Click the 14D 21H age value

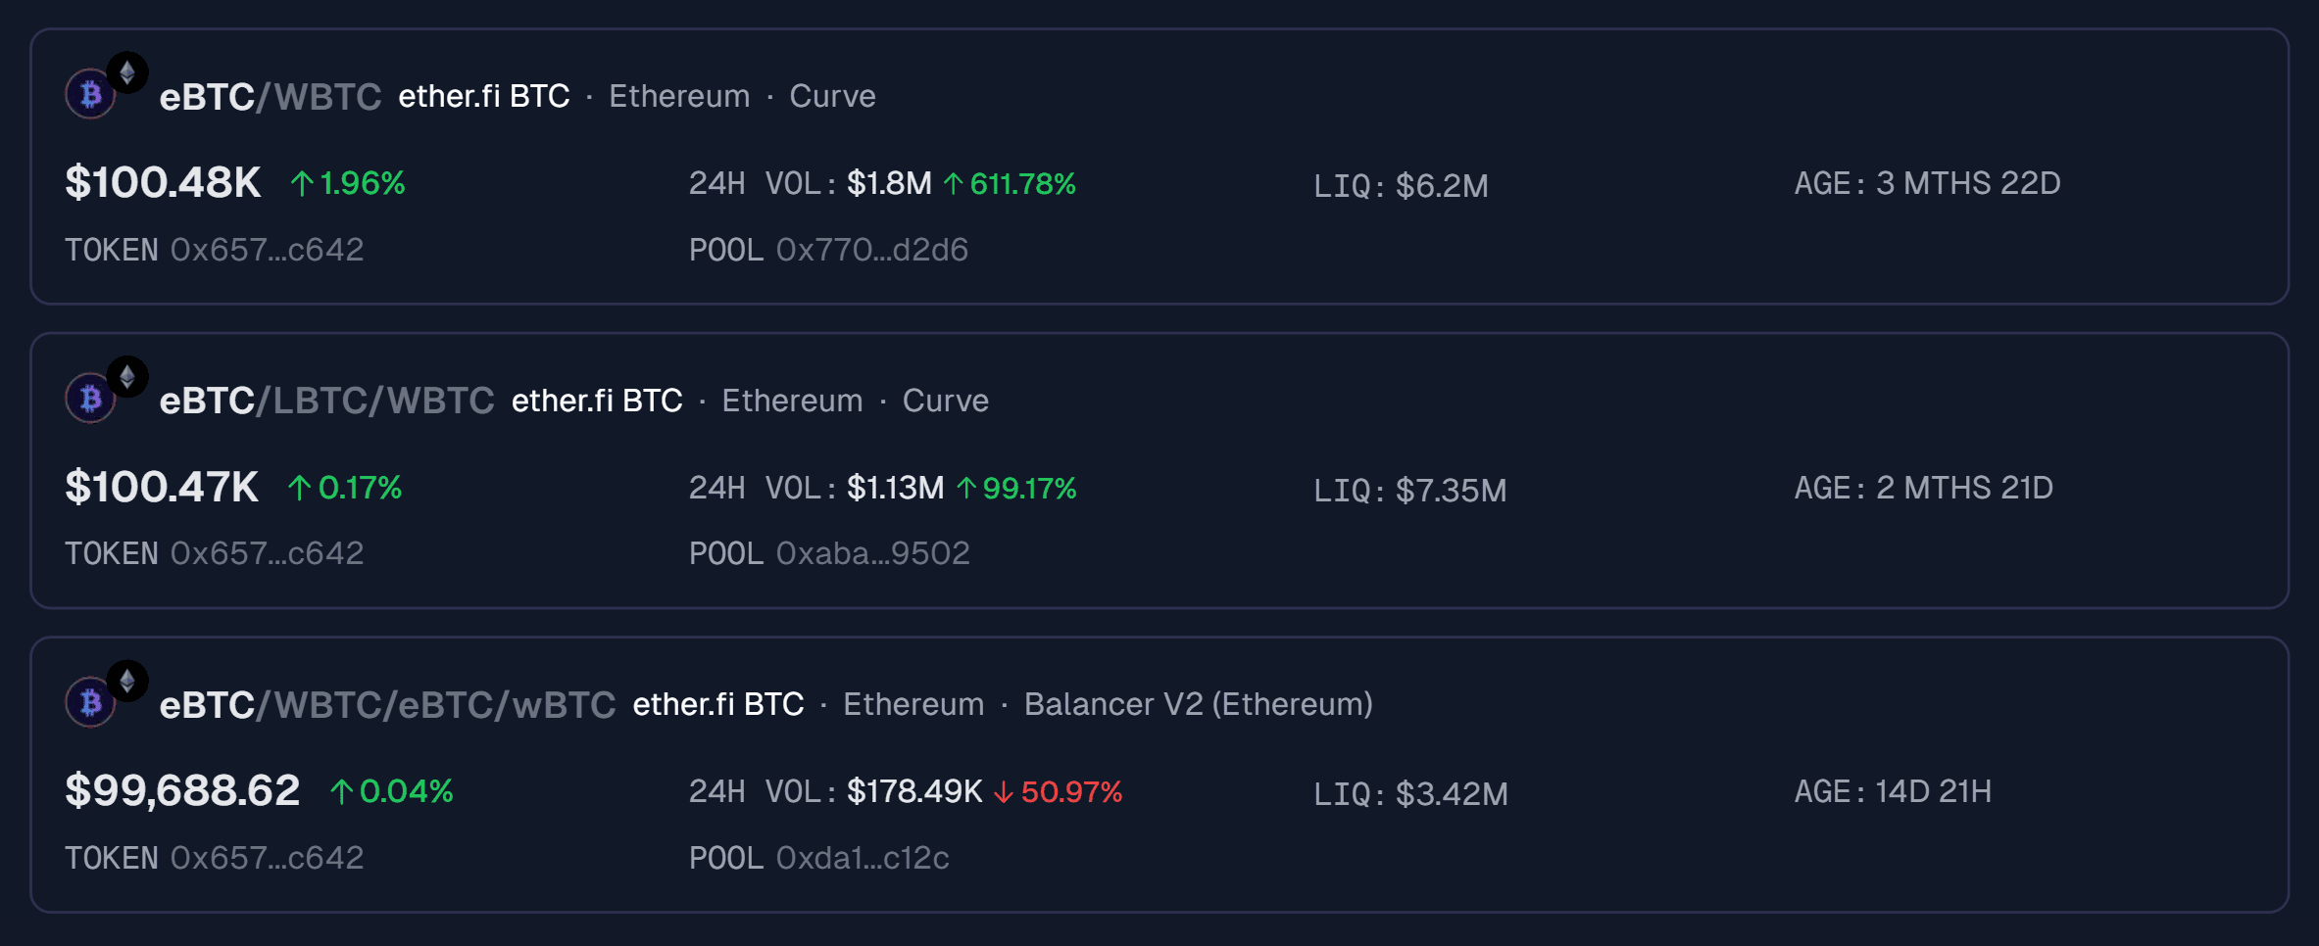pyautogui.click(x=1933, y=791)
